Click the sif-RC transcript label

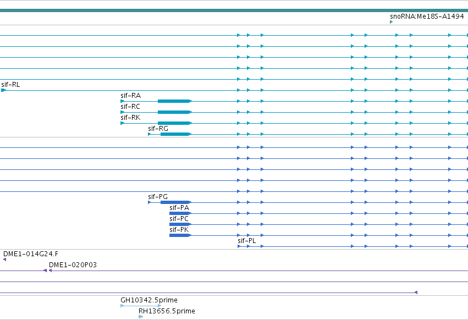pyautogui.click(x=130, y=107)
